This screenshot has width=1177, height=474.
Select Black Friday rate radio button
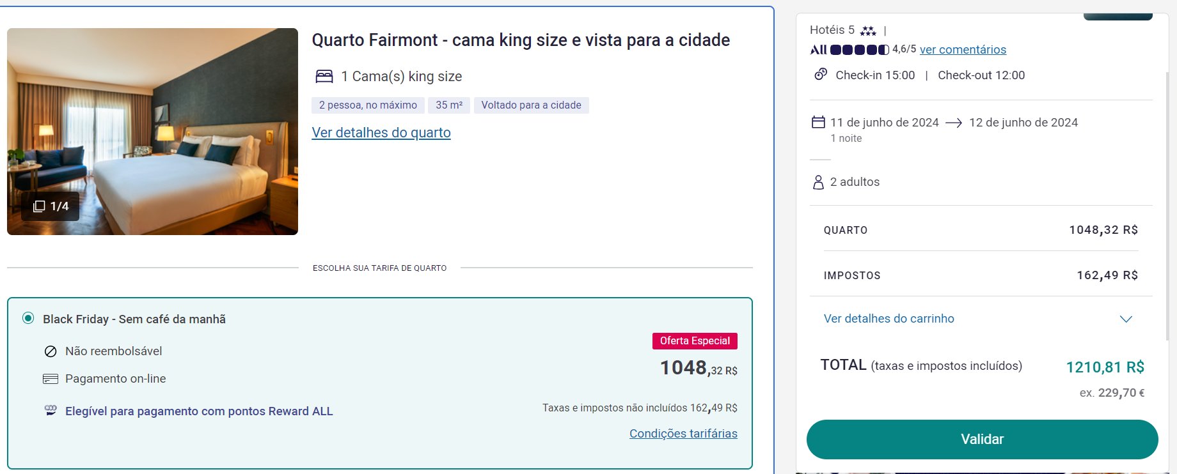click(x=28, y=318)
